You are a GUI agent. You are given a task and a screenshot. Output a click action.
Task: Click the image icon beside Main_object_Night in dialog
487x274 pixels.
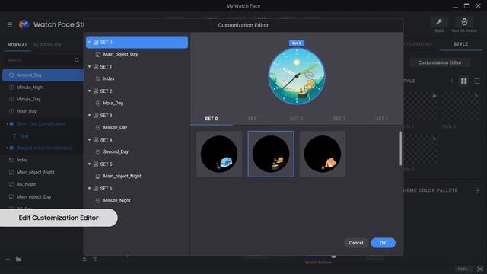[x=98, y=176]
